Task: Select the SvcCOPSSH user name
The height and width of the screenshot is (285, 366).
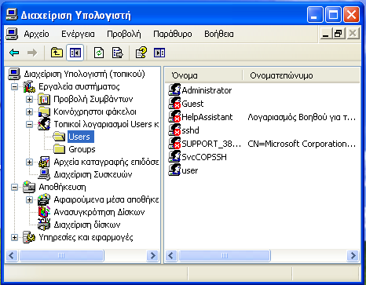Action: pyautogui.click(x=204, y=157)
